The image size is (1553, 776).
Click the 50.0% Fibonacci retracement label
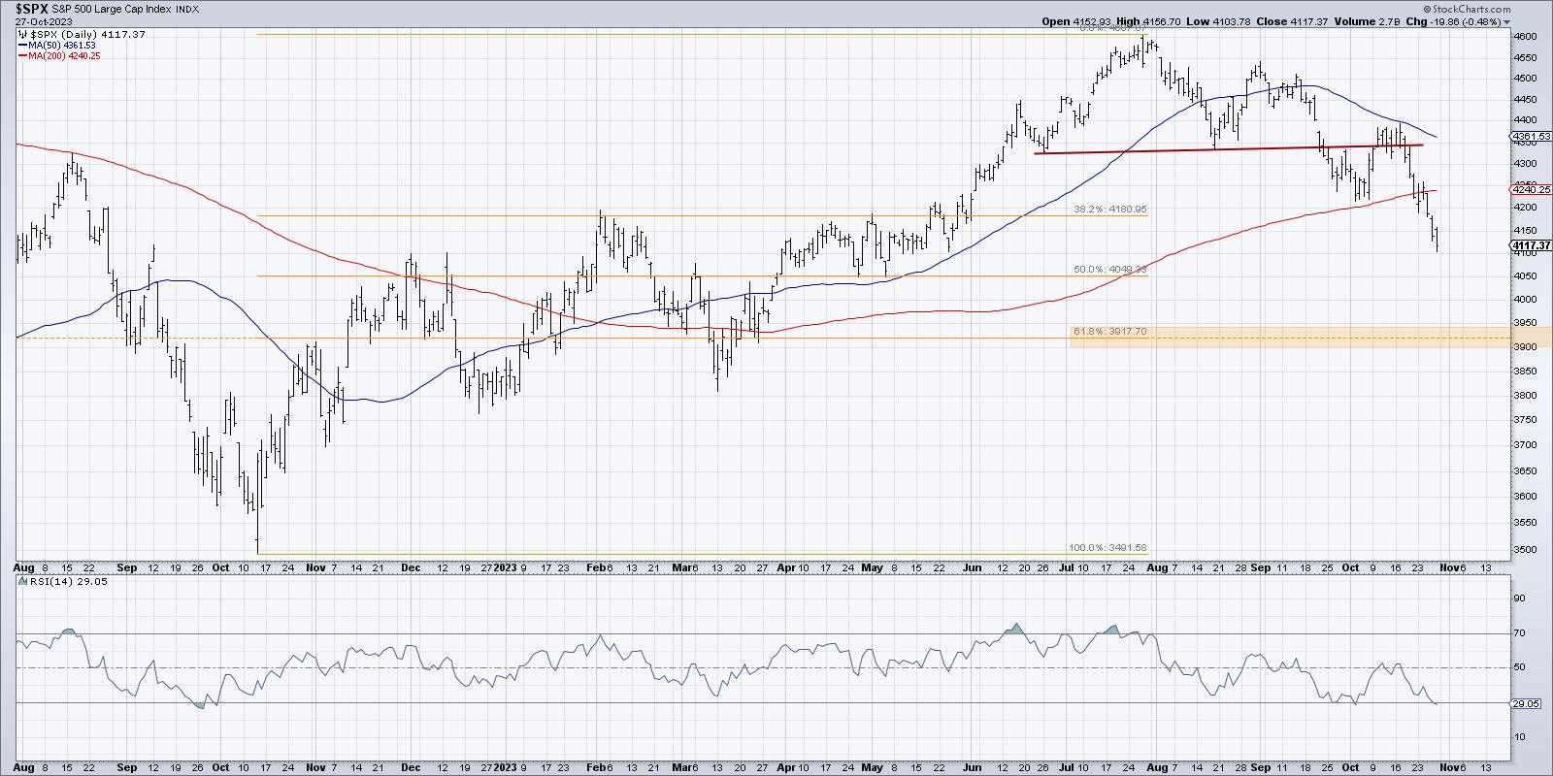pos(1110,270)
